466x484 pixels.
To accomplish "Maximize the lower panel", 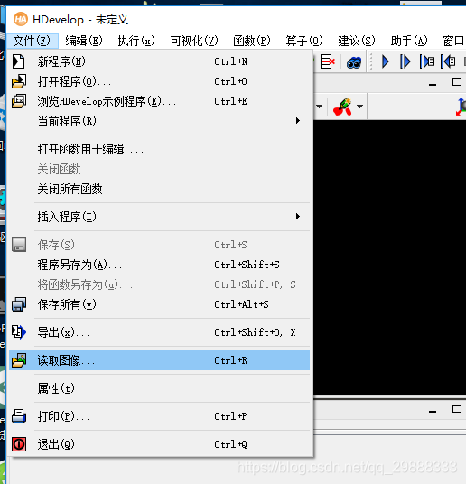I will (457, 409).
